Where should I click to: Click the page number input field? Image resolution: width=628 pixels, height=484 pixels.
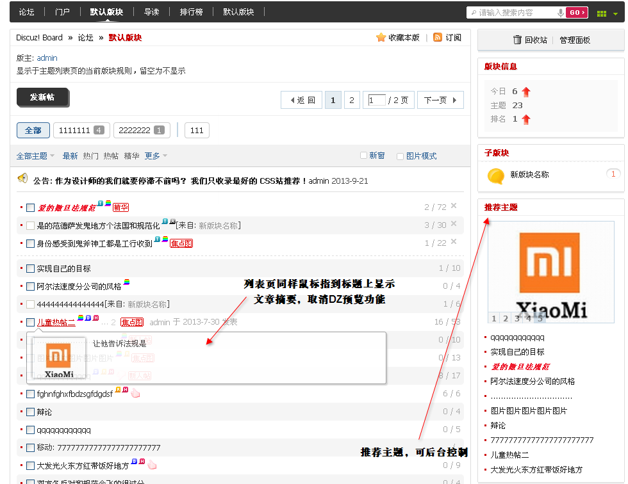[377, 100]
